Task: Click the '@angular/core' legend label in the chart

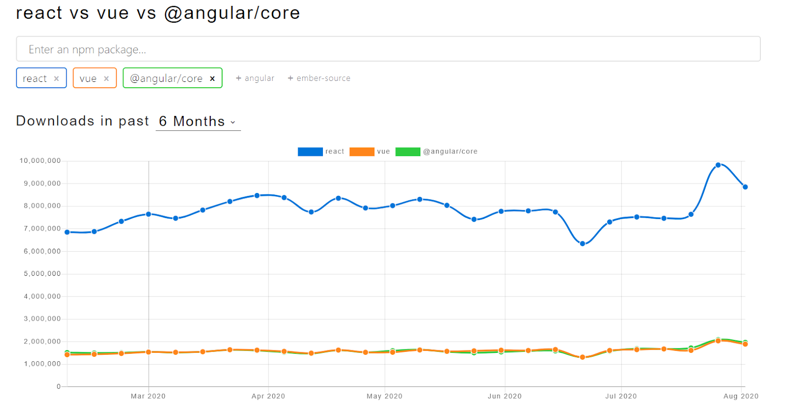Action: click(x=450, y=151)
